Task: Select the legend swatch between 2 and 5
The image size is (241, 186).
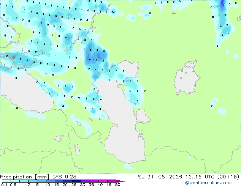Action: [x=33, y=181]
